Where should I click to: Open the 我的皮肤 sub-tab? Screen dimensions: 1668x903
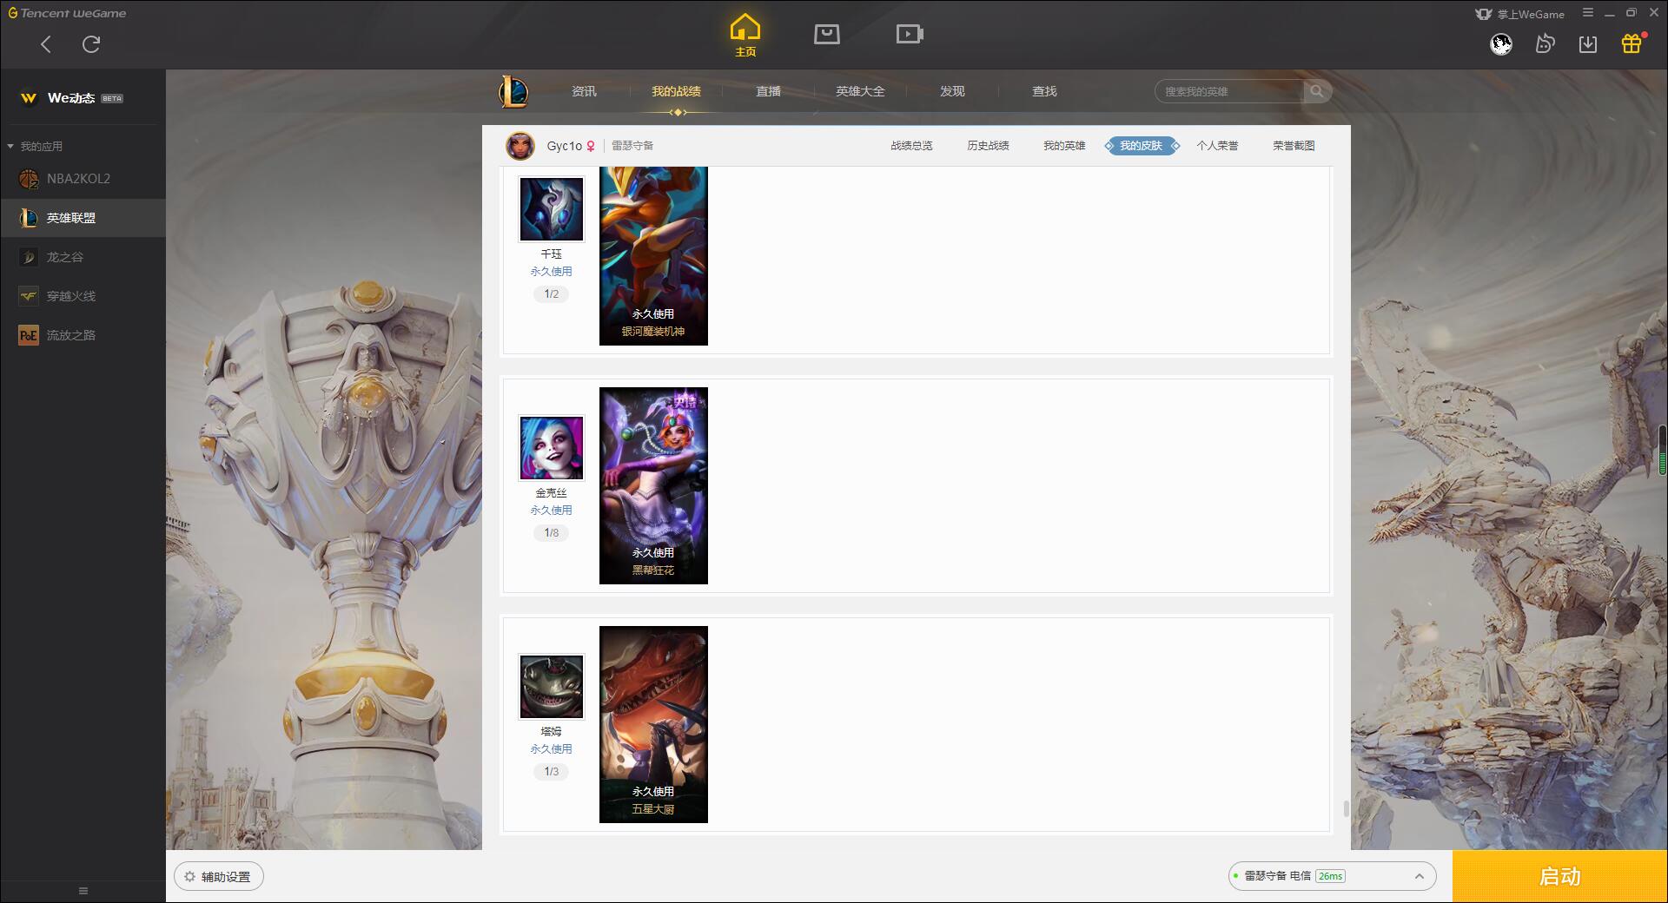[1142, 146]
